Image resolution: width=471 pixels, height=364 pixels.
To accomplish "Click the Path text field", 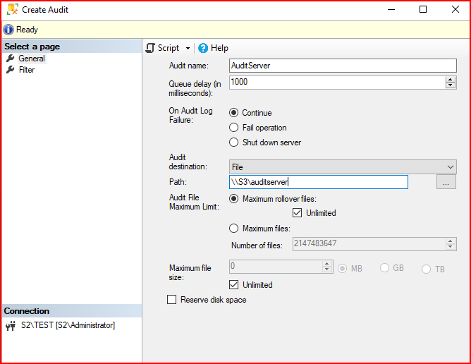I will [319, 182].
